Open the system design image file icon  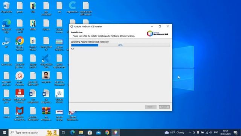point(59,45)
